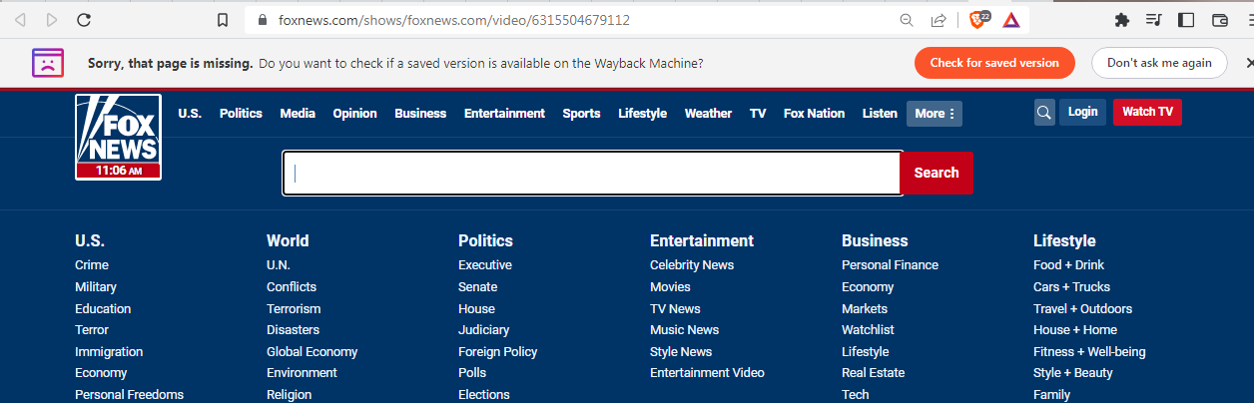Image resolution: width=1254 pixels, height=403 pixels.
Task: Open the Immigration link
Action: 109,352
